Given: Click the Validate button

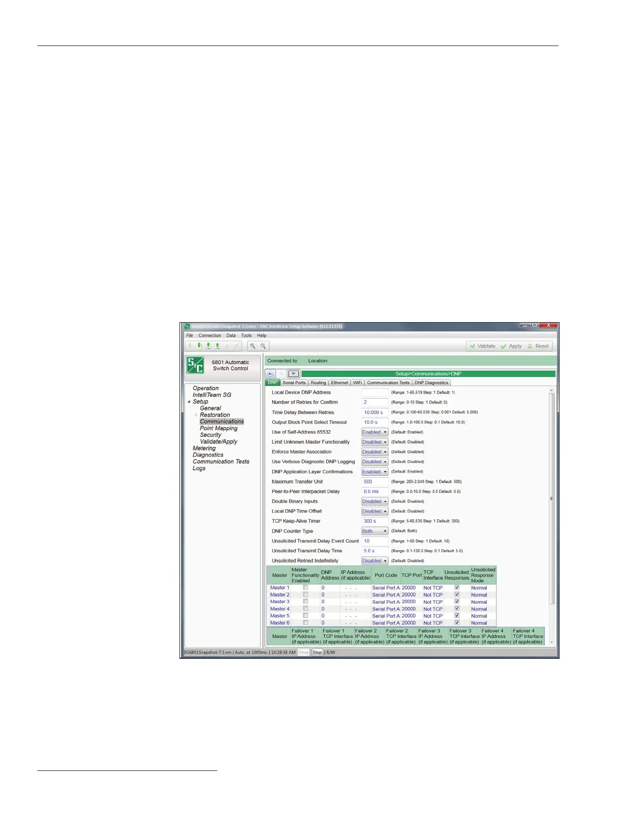Looking at the screenshot, I should [x=482, y=346].
